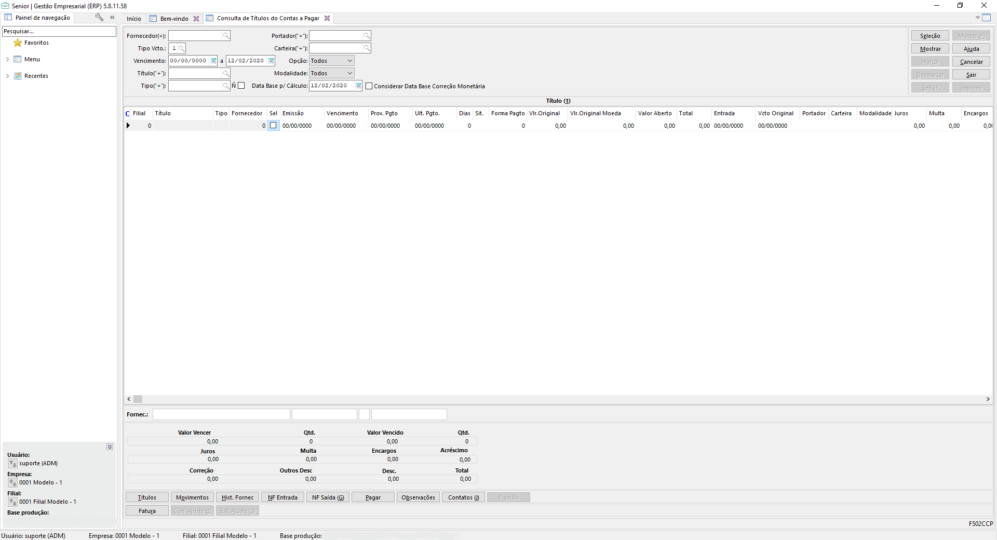This screenshot has height=540, width=997.
Task: Click the grid scroll right arrow
Action: click(x=988, y=399)
